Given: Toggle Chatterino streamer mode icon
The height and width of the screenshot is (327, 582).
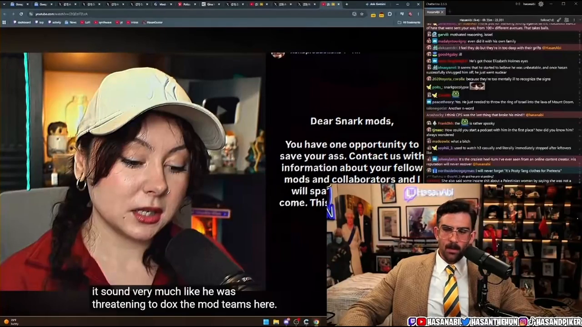Looking at the screenshot, I should point(518,4).
